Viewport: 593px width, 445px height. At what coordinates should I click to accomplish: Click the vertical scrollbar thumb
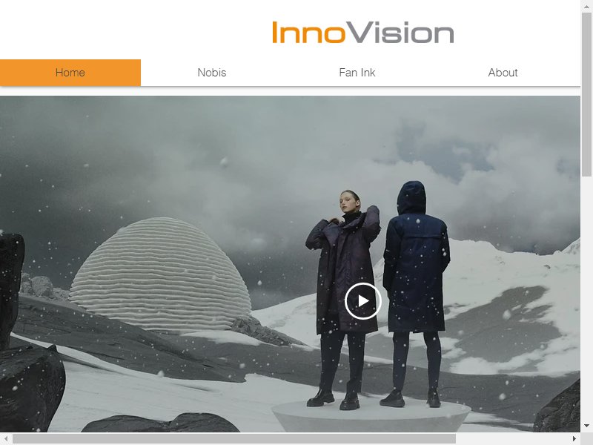[586, 94]
